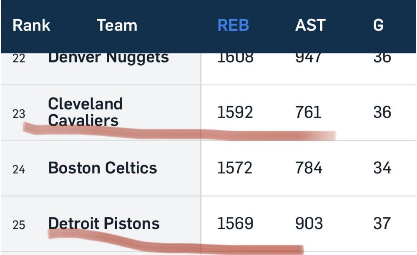The height and width of the screenshot is (255, 417).
Task: Select the Celtics rebound value 1572
Action: [x=235, y=168]
